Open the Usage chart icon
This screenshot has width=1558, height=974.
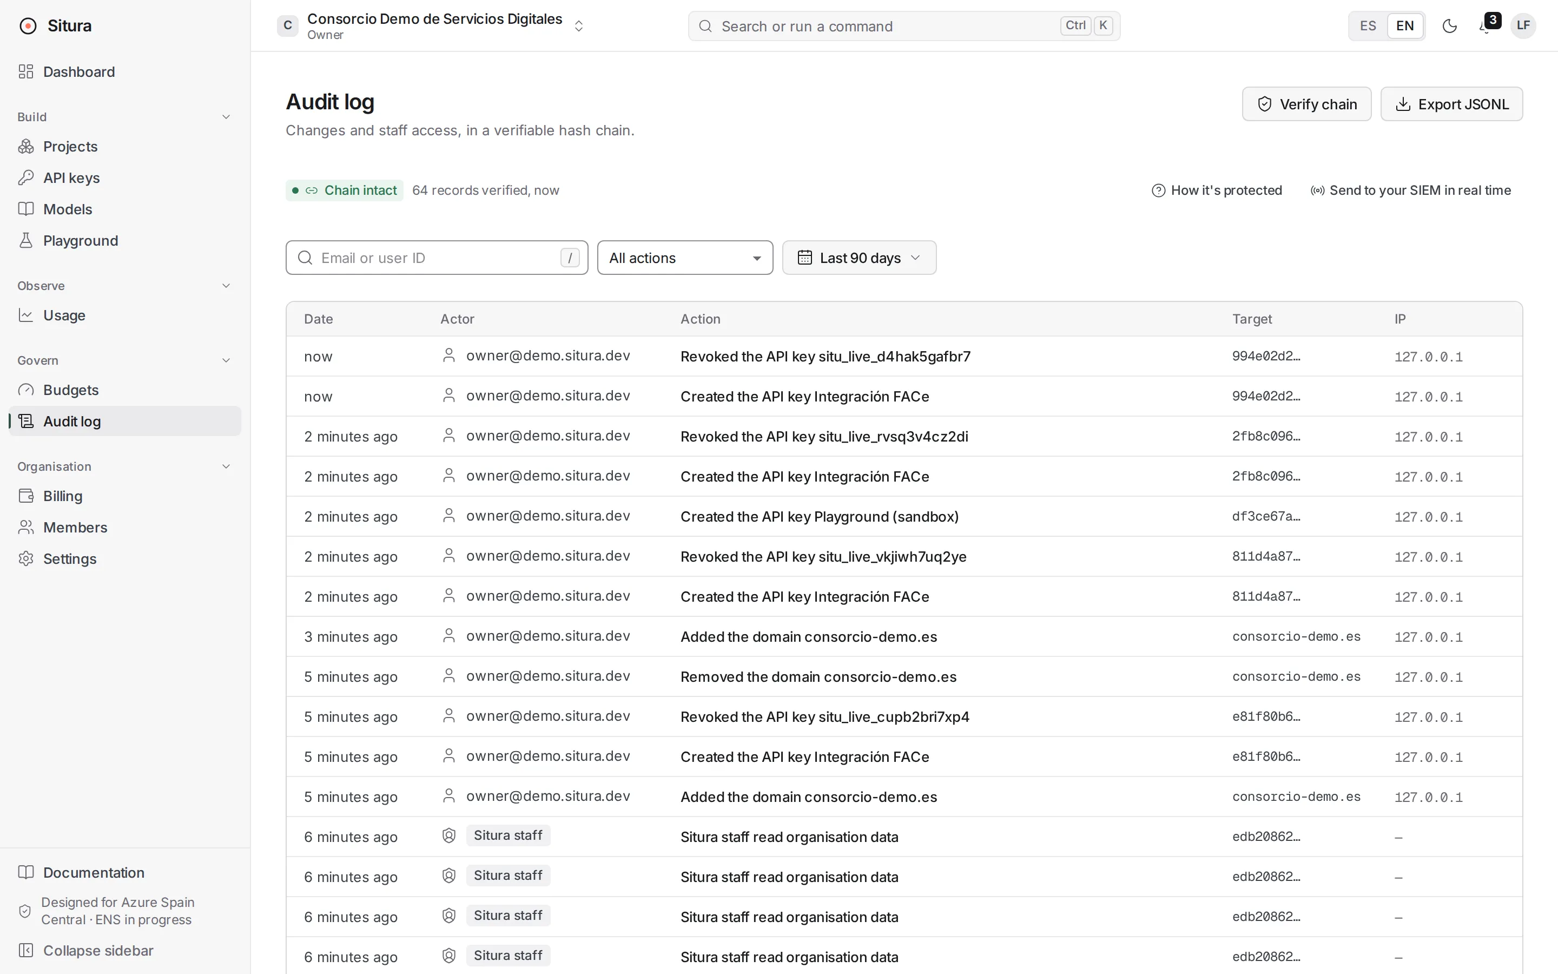(x=26, y=315)
